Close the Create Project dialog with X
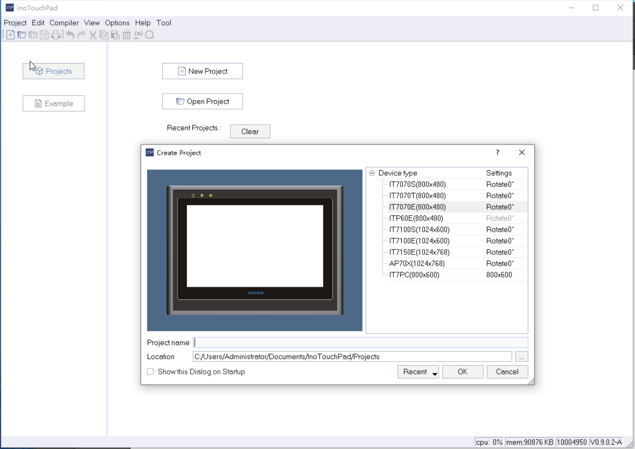Image resolution: width=635 pixels, height=449 pixels. 522,152
